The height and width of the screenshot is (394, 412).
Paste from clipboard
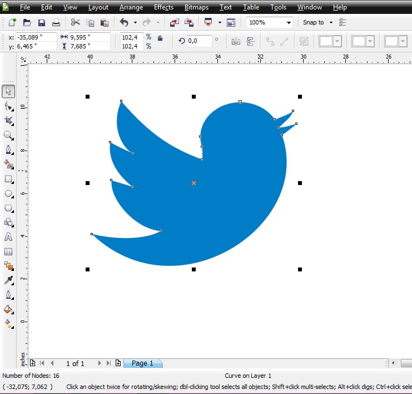point(105,23)
